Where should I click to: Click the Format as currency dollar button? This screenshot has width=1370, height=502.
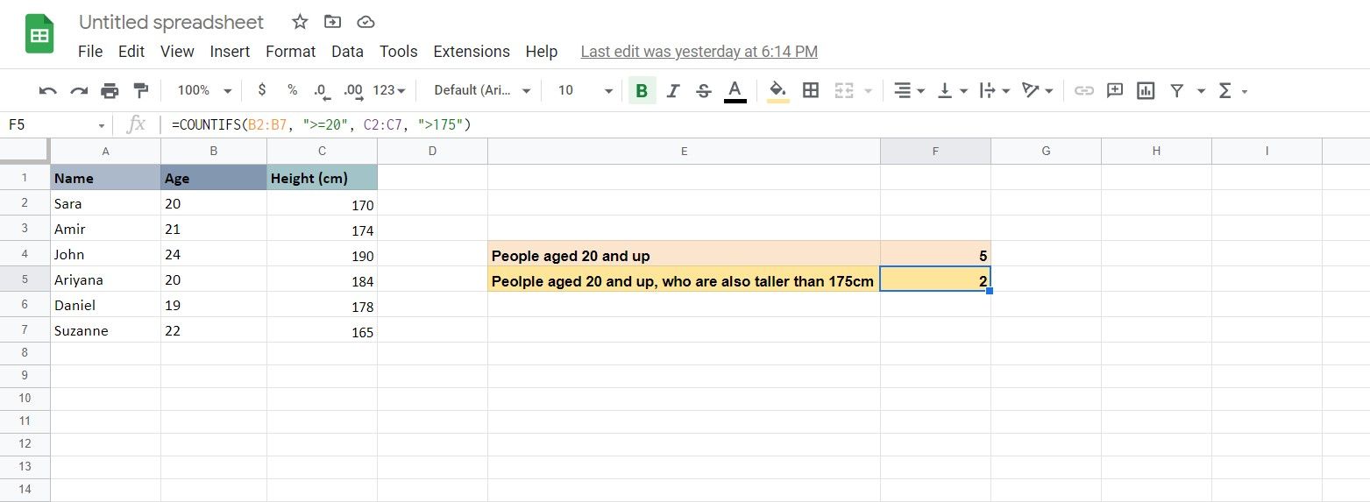pyautogui.click(x=262, y=90)
